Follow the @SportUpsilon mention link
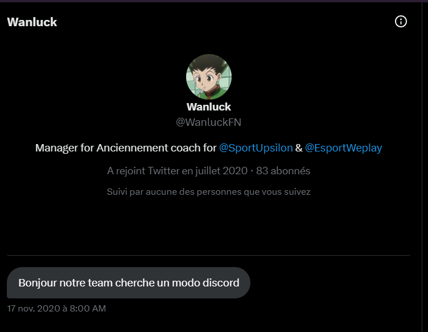This screenshot has width=428, height=332. tap(256, 147)
